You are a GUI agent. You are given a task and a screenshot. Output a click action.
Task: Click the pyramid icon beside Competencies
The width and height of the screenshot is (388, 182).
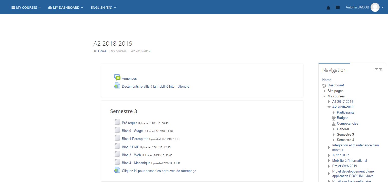[334, 124]
